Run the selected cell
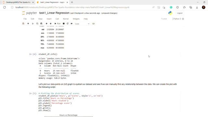The width and height of the screenshot is (208, 117). coord(58,24)
